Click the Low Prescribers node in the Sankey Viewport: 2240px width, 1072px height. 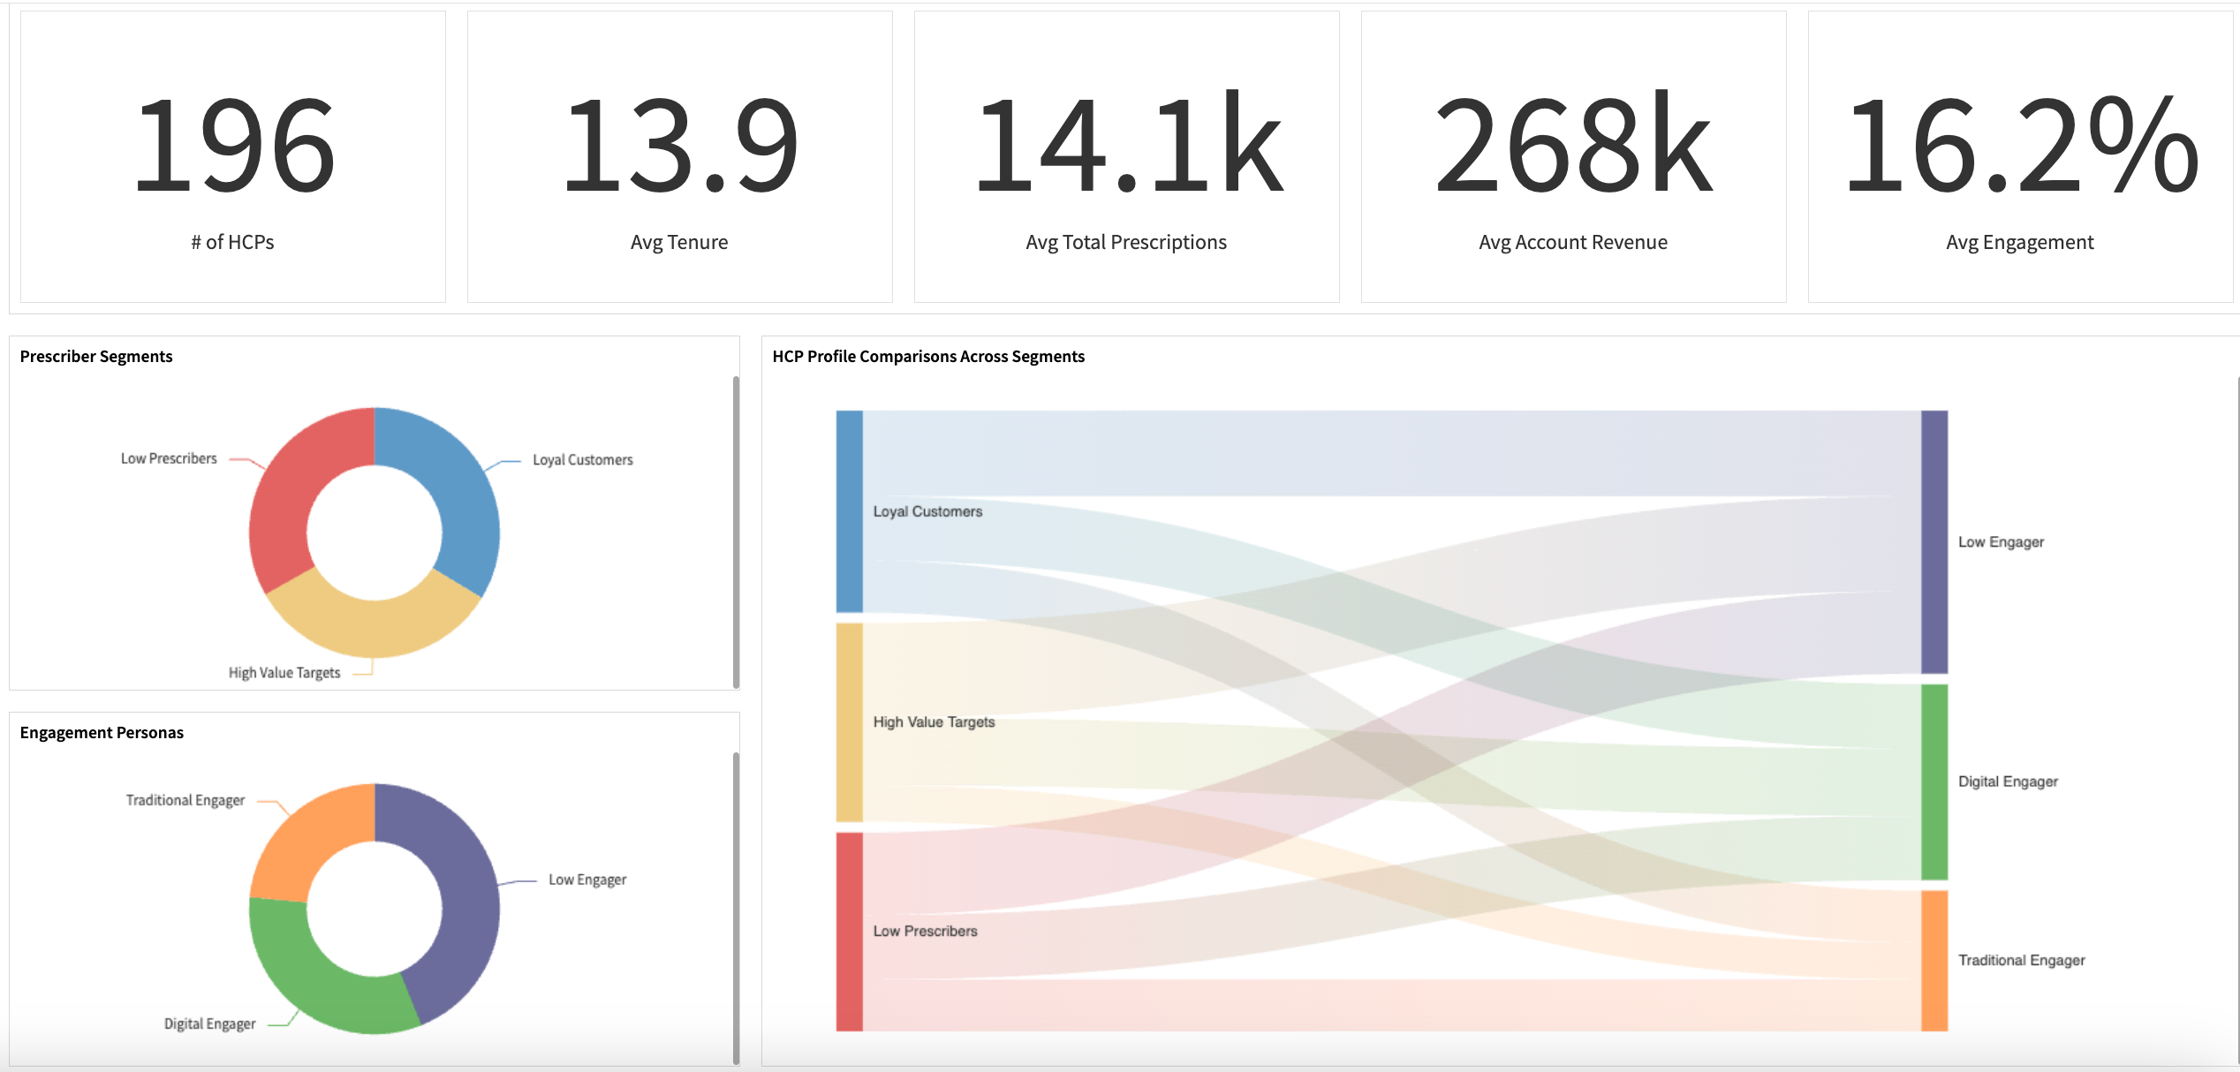pyautogui.click(x=848, y=930)
